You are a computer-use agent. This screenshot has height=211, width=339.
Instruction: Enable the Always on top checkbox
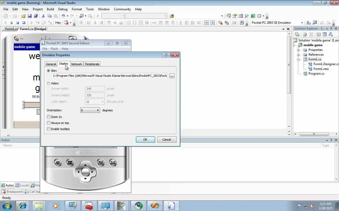tap(48, 123)
